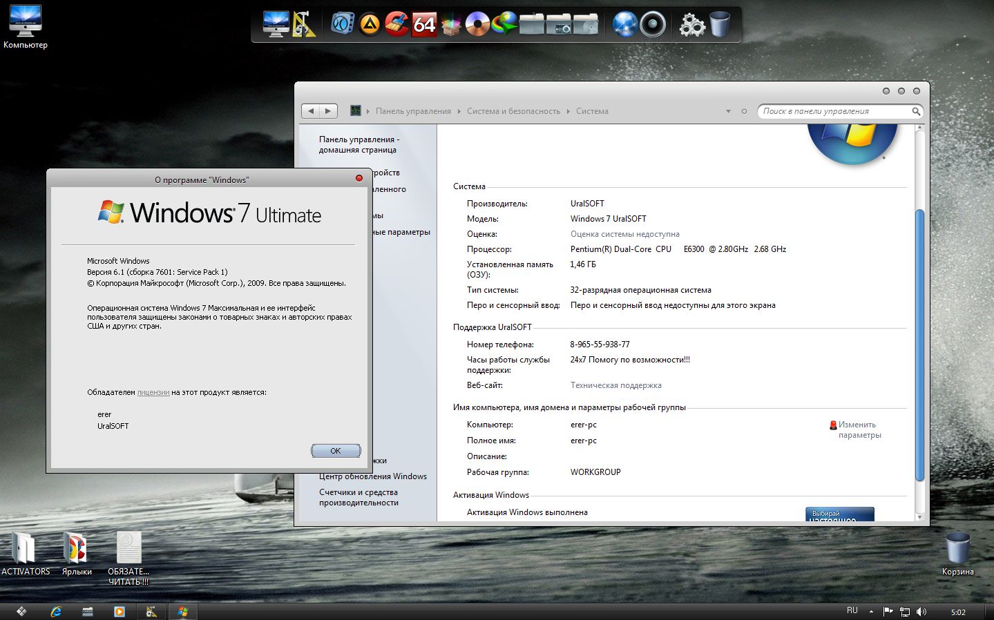
Task: Select Панель управления breadcrumb
Action: click(413, 111)
